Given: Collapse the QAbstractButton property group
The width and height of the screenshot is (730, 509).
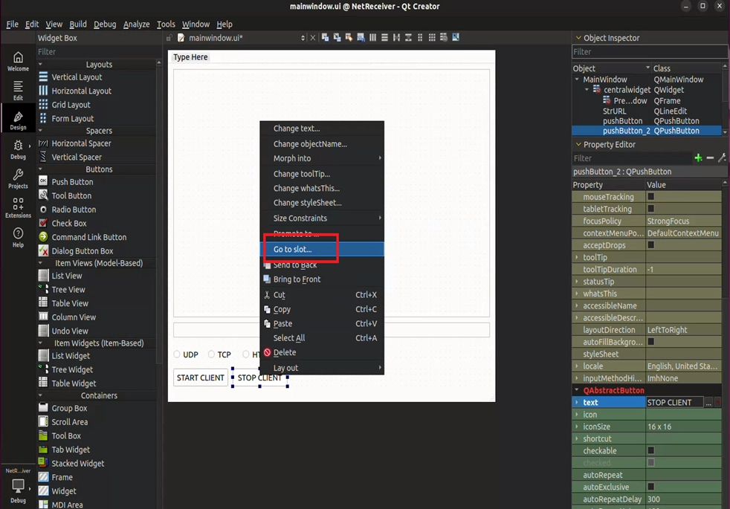Looking at the screenshot, I should (x=577, y=390).
